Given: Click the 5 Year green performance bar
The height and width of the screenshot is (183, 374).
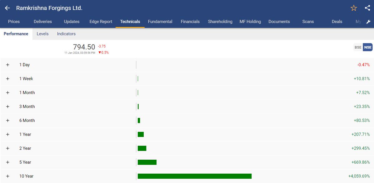Looking at the screenshot, I should [147, 162].
